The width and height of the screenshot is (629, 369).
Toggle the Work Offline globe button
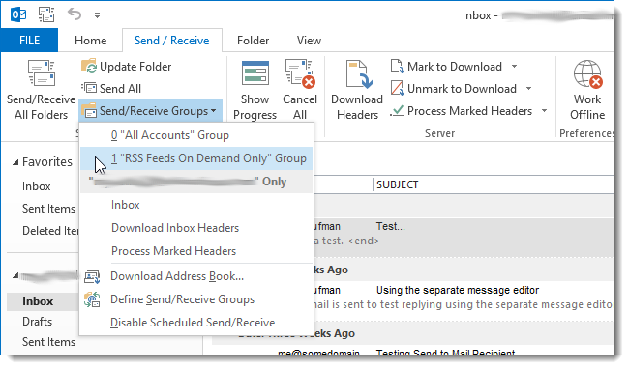point(587,91)
